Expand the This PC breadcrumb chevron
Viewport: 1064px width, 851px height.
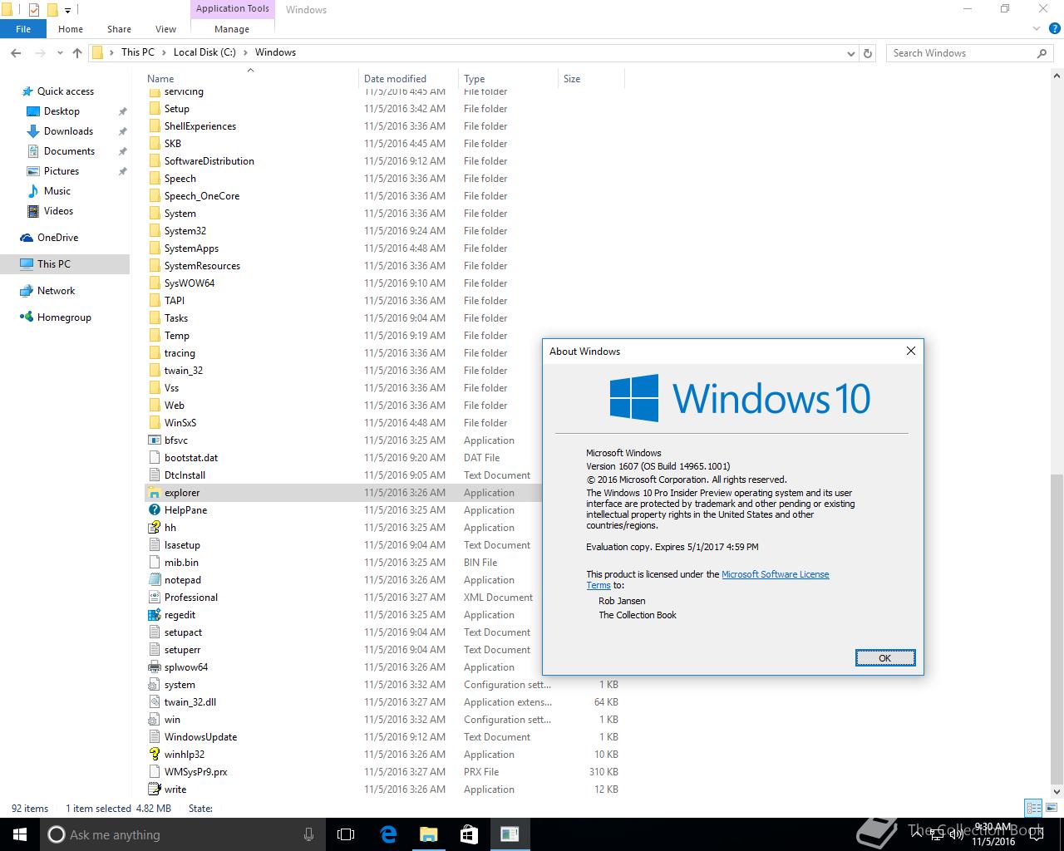(164, 52)
